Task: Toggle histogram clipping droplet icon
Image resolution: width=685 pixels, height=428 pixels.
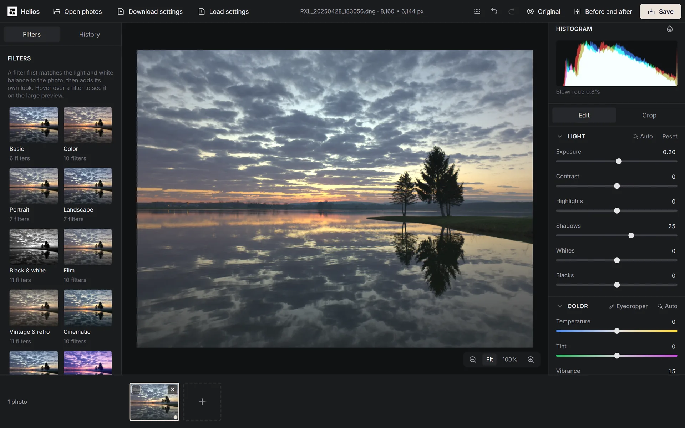Action: pos(670,29)
